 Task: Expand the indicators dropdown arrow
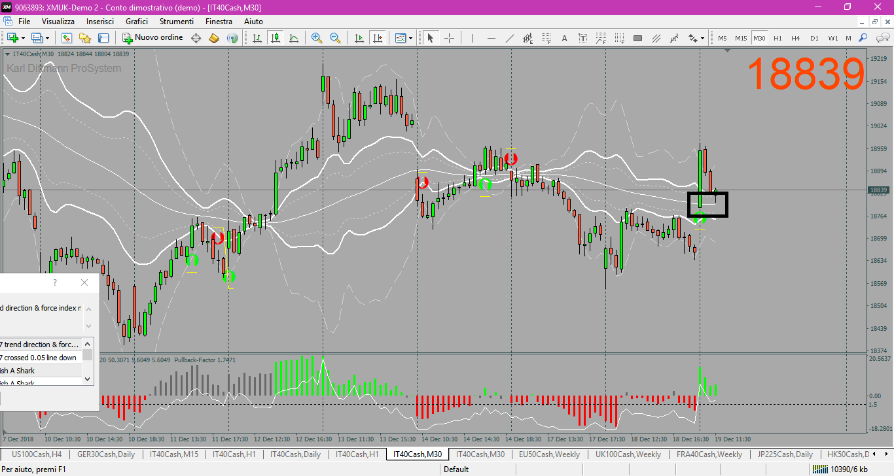[x=410, y=38]
